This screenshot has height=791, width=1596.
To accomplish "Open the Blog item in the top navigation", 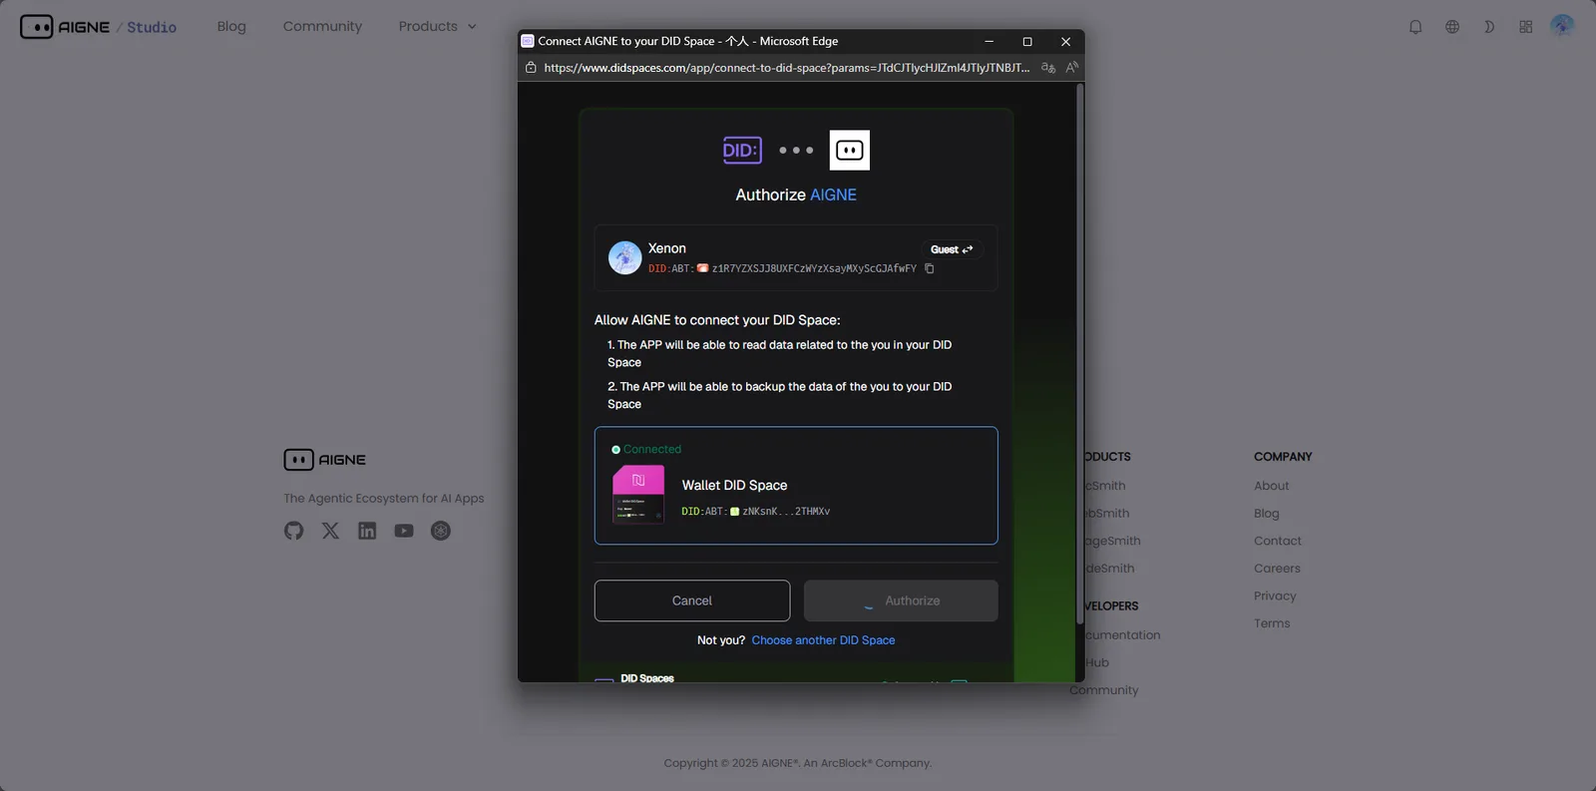I will click(231, 26).
